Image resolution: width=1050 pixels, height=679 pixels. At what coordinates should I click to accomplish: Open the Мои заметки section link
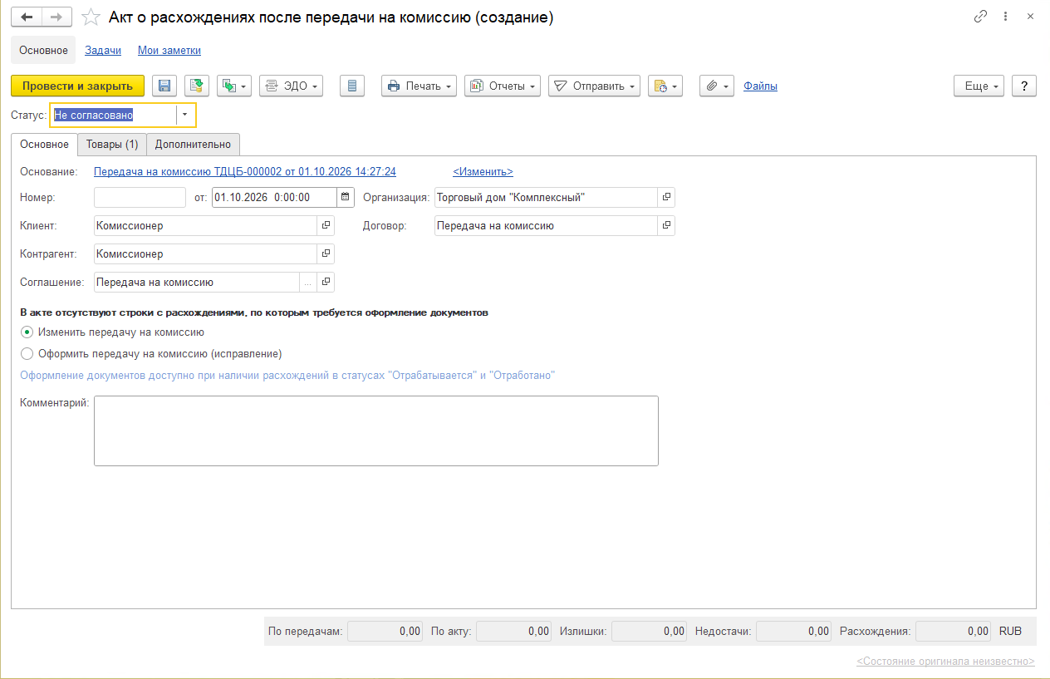169,50
